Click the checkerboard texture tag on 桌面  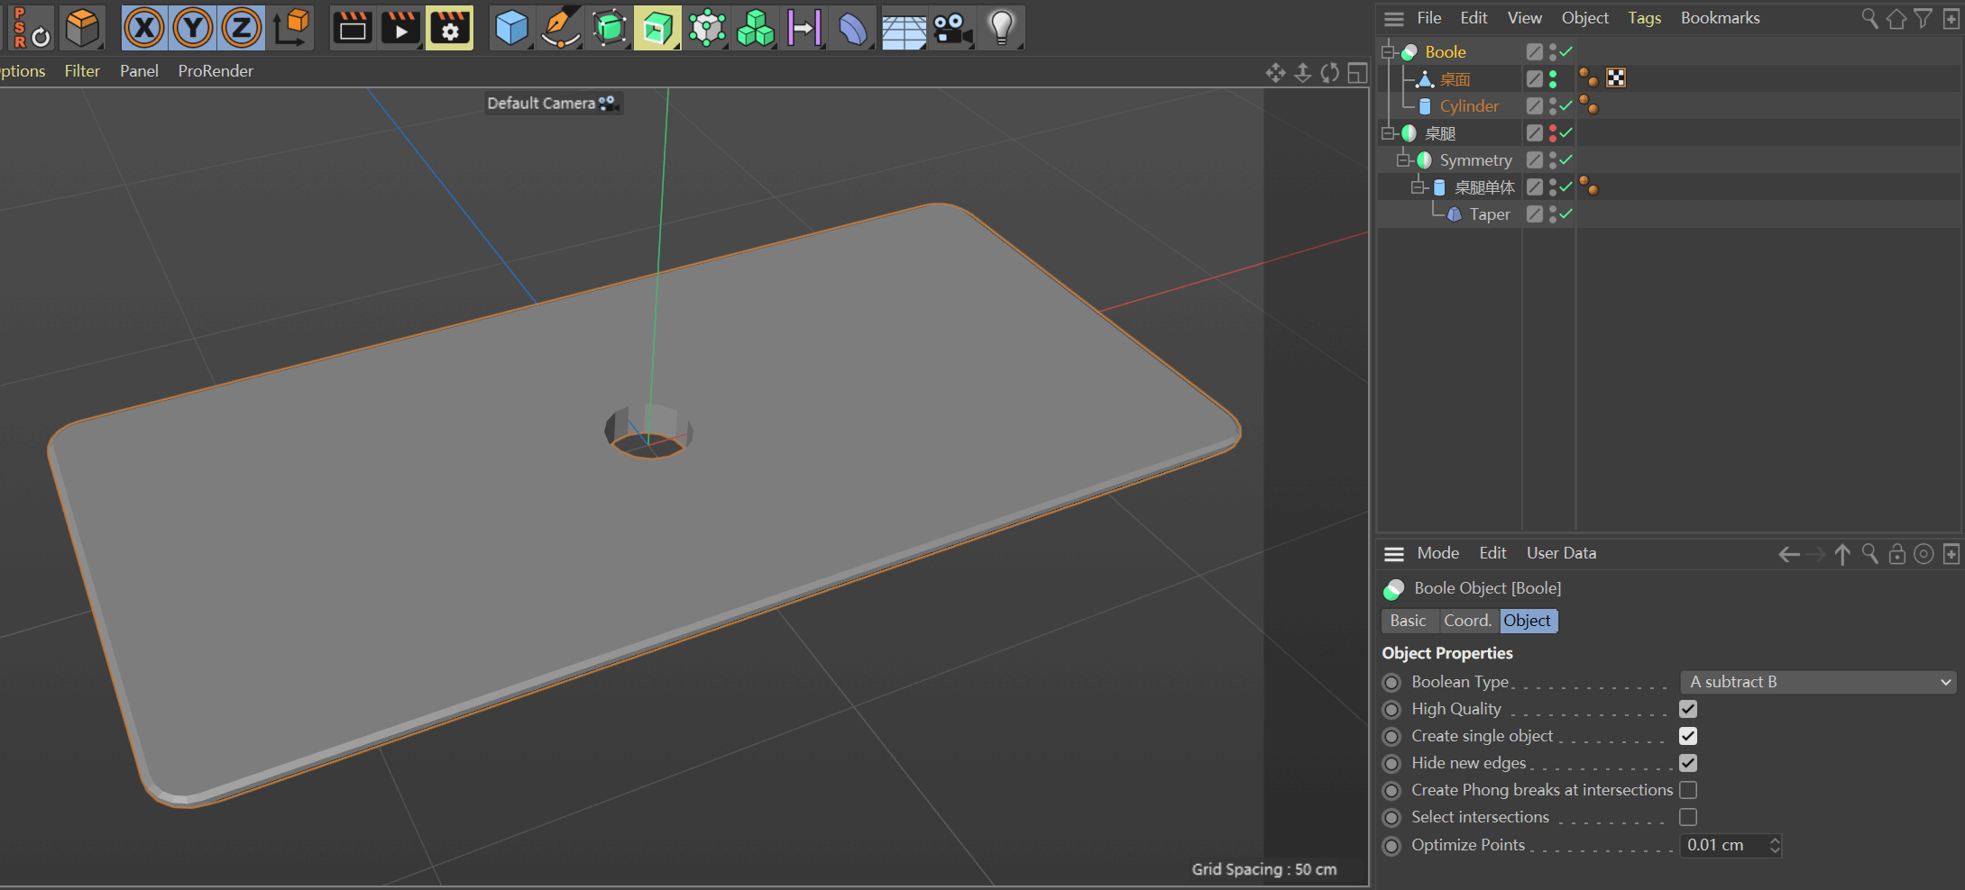pos(1616,78)
